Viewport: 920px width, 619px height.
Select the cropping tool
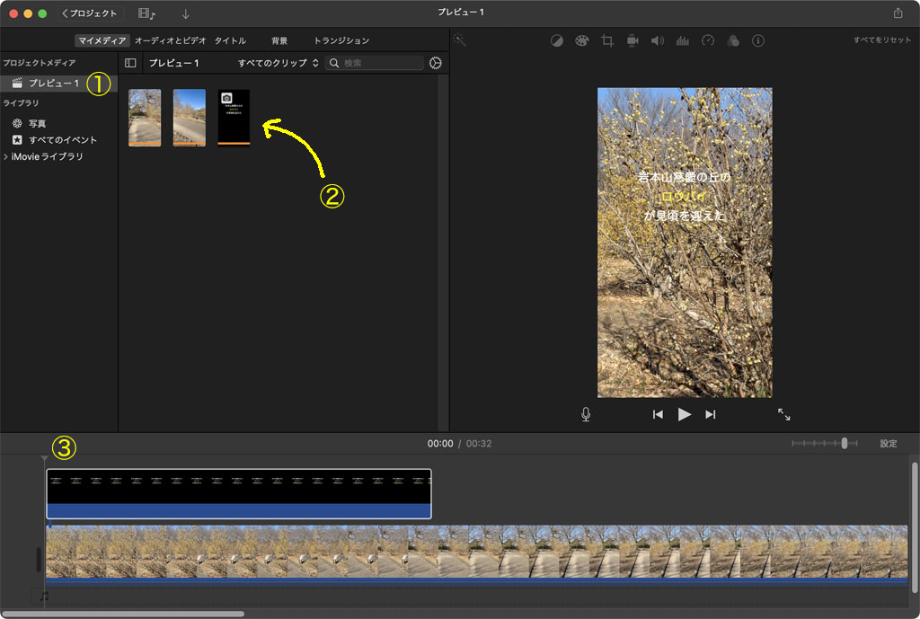coord(607,41)
